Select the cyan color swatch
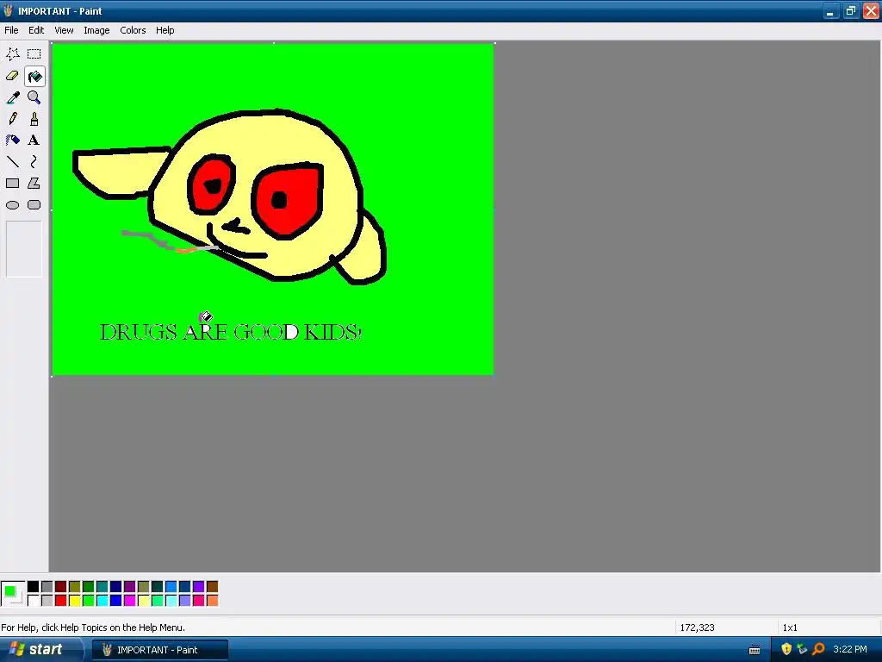Viewport: 882px width, 662px height. pos(102,601)
